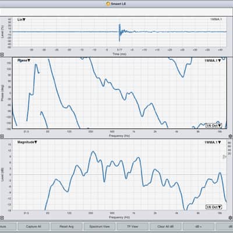
Task: Open the Lin dropdown in the impulse pane
Action: pos(22,20)
